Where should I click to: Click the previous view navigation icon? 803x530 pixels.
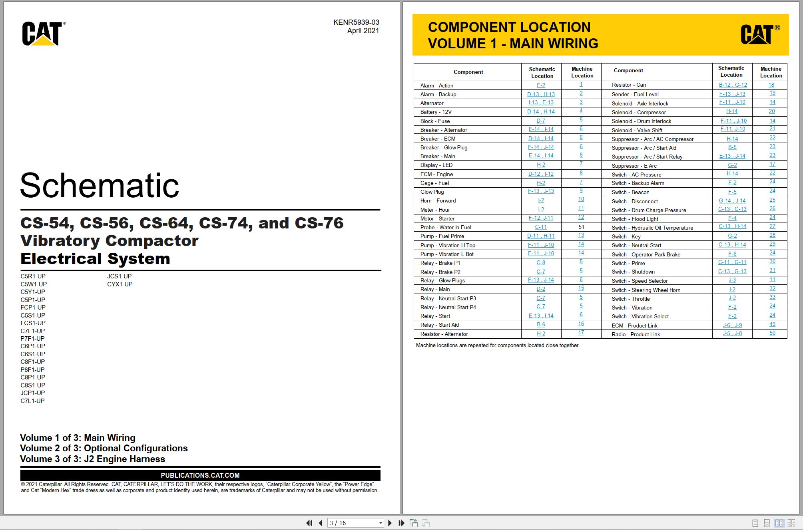tap(414, 523)
